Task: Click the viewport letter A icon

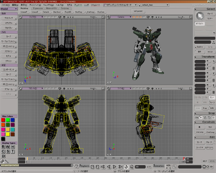Action: click(20, 17)
